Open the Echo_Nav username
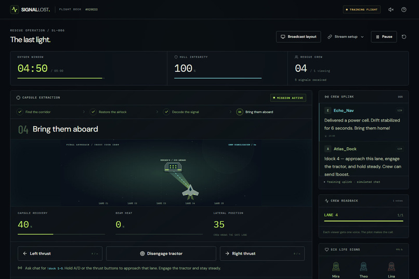The height and width of the screenshot is (279, 419). click(344, 111)
